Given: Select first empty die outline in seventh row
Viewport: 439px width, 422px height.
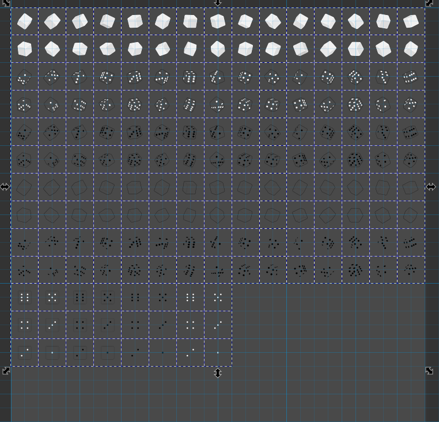Looking at the screenshot, I should [x=25, y=187].
